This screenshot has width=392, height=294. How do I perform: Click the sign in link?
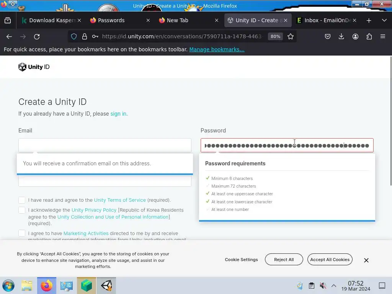(119, 114)
